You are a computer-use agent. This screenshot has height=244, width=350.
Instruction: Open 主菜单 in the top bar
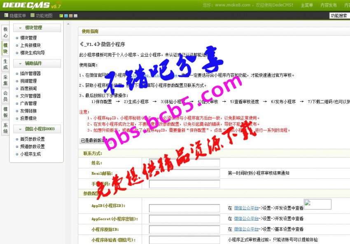point(307,5)
